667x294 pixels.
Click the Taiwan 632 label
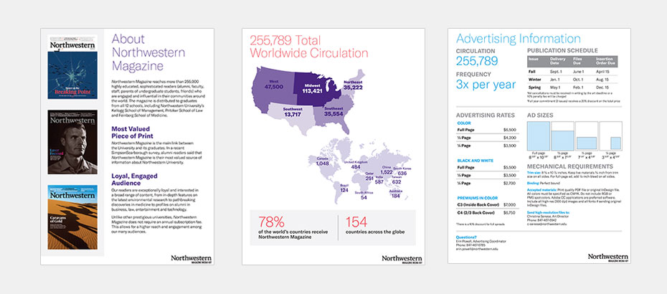[397, 180]
